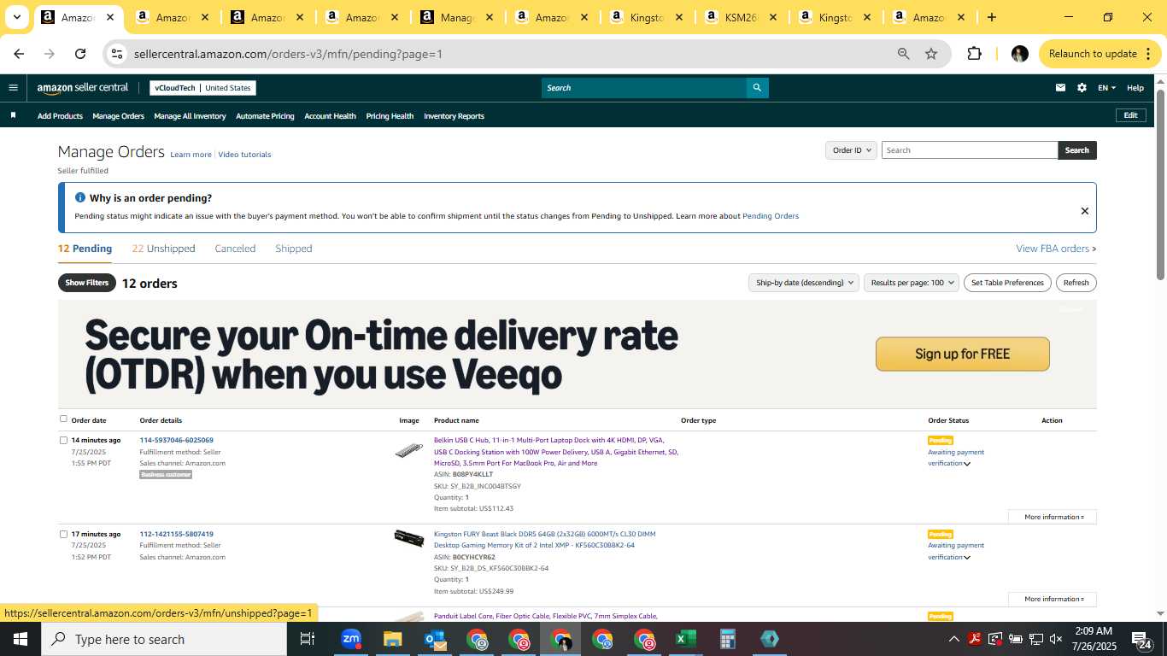1167x656 pixels.
Task: Open the Seller Central hamburger menu
Action: tap(13, 87)
